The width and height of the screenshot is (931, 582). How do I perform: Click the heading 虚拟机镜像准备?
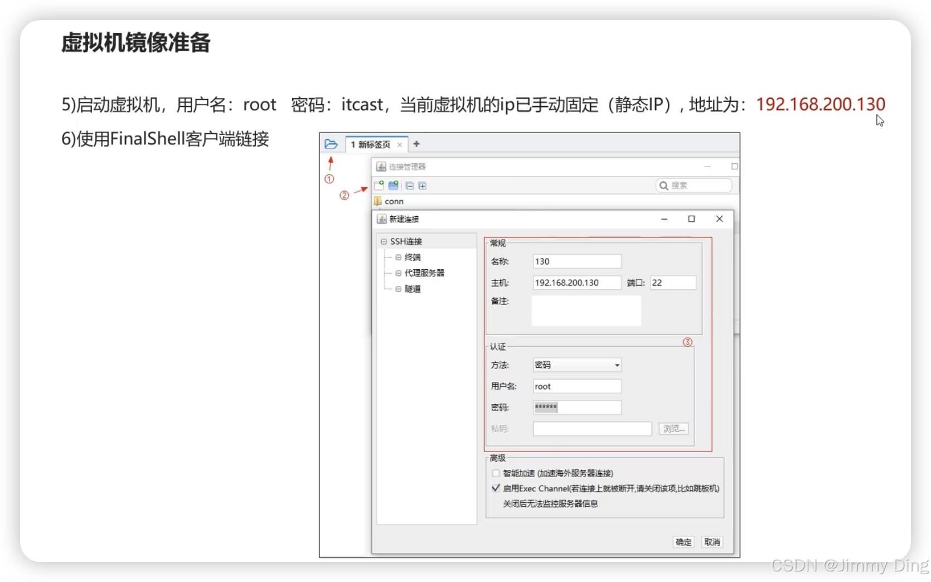(136, 42)
